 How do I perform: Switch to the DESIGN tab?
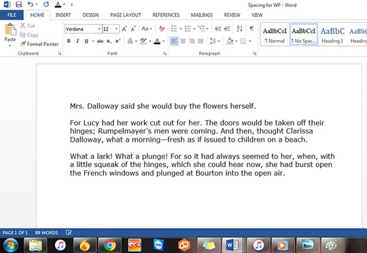(90, 15)
